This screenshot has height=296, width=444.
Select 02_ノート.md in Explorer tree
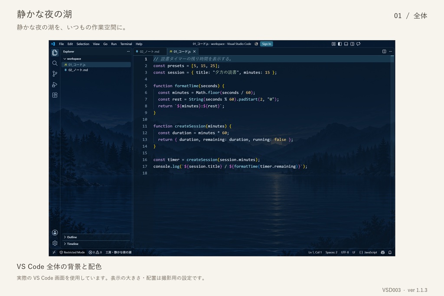tap(96, 70)
